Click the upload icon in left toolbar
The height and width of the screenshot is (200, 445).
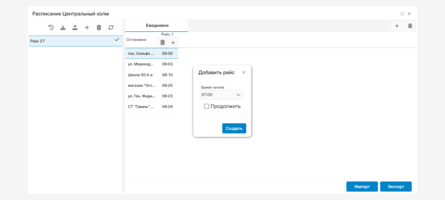click(75, 28)
